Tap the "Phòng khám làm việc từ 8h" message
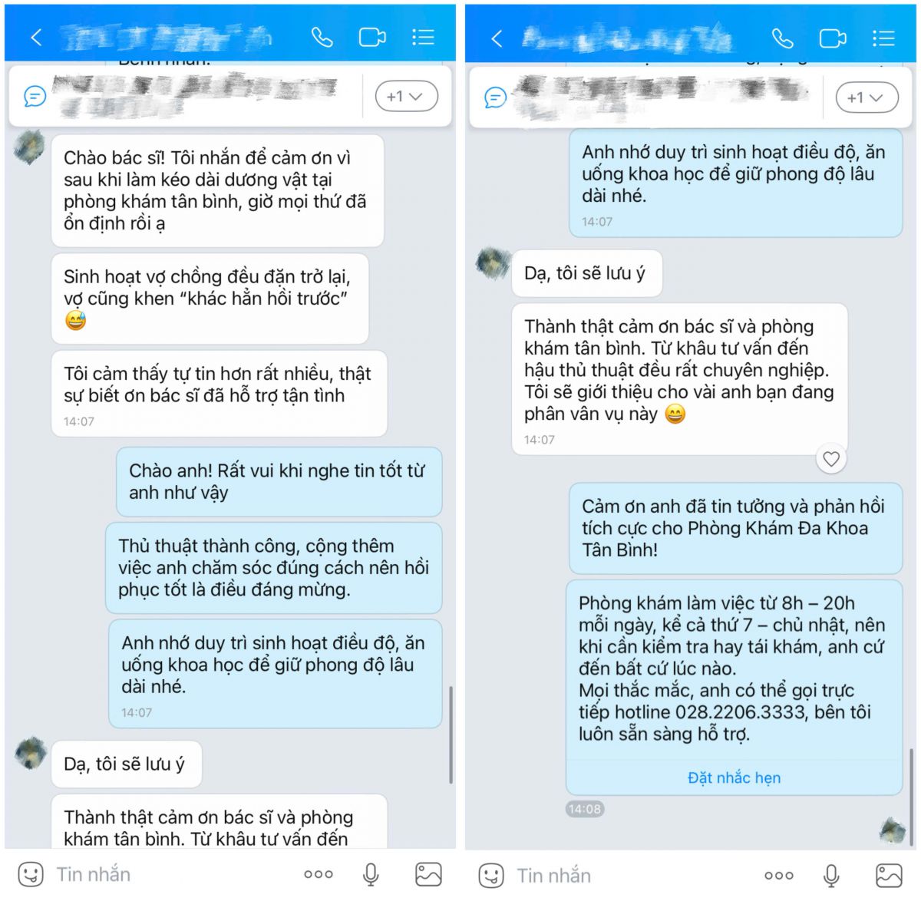The width and height of the screenshot is (921, 921). click(x=734, y=668)
